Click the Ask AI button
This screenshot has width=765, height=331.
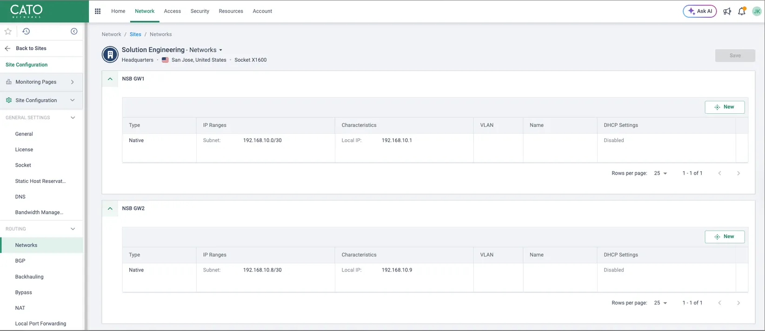(x=700, y=11)
